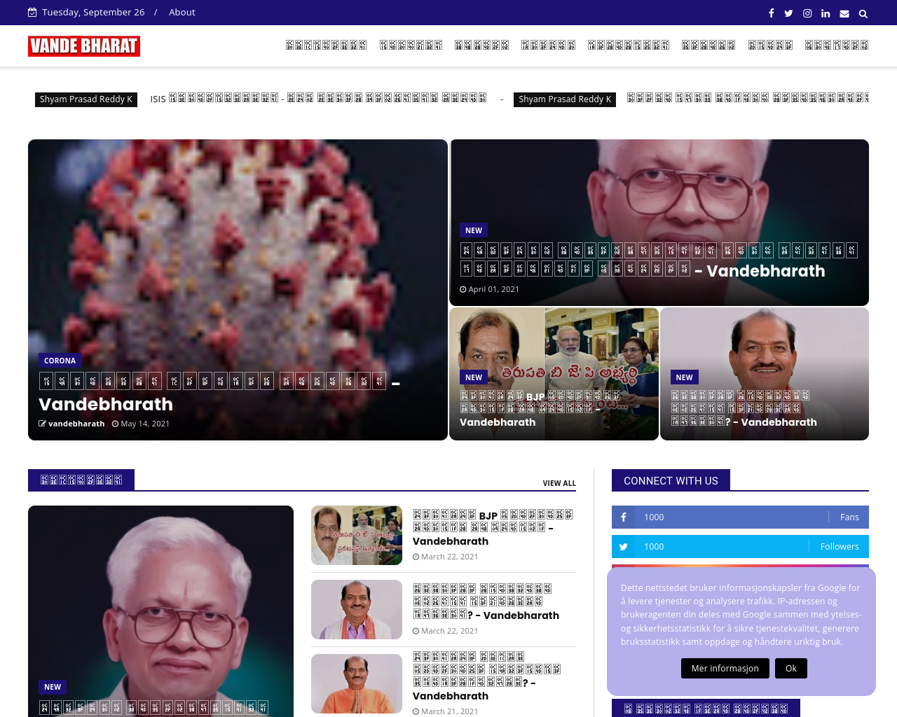Click the Twitter icon beside 1000 Followers
897x717 pixels.
pos(623,547)
